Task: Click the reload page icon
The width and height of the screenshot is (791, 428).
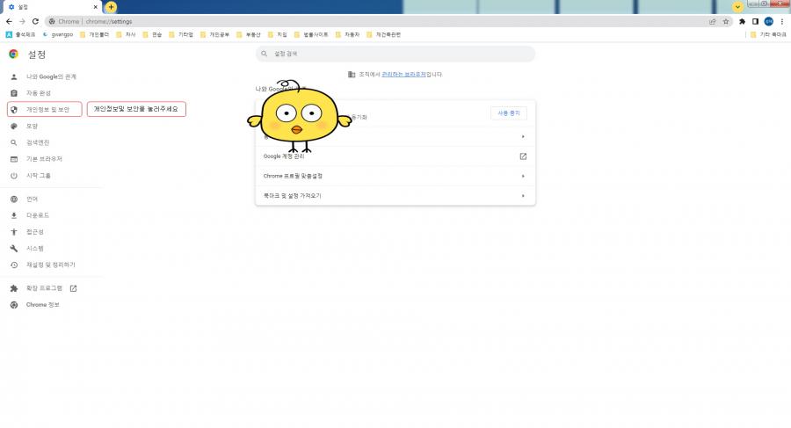Action: (33, 21)
